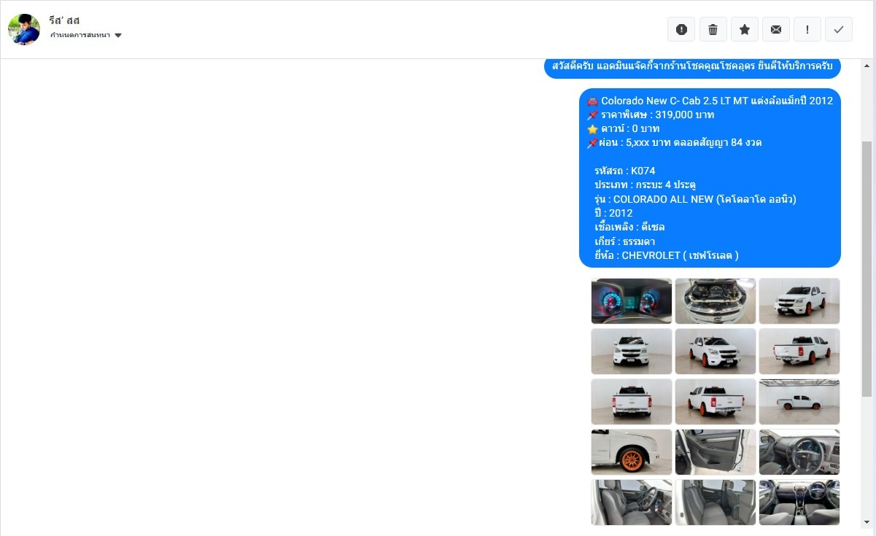Open the rear seats interior photo

pos(716,502)
